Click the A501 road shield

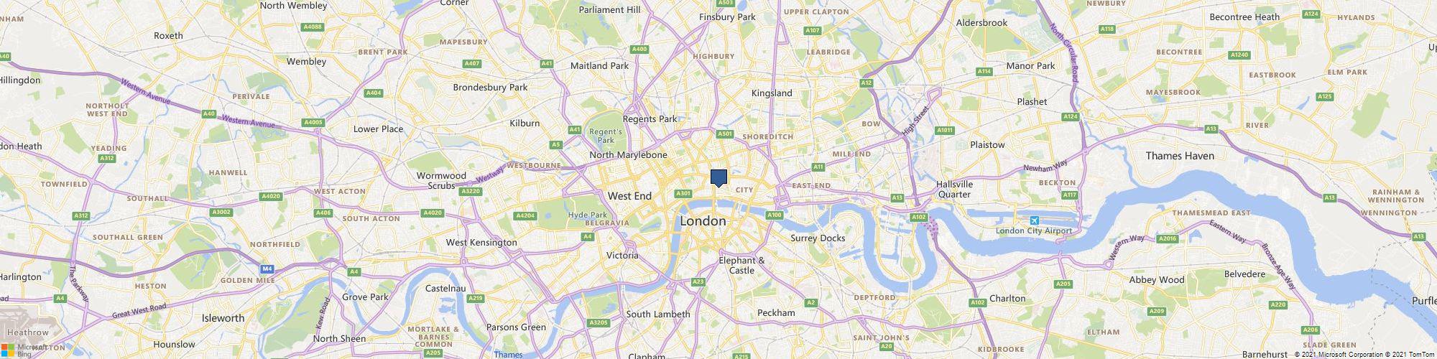point(724,134)
